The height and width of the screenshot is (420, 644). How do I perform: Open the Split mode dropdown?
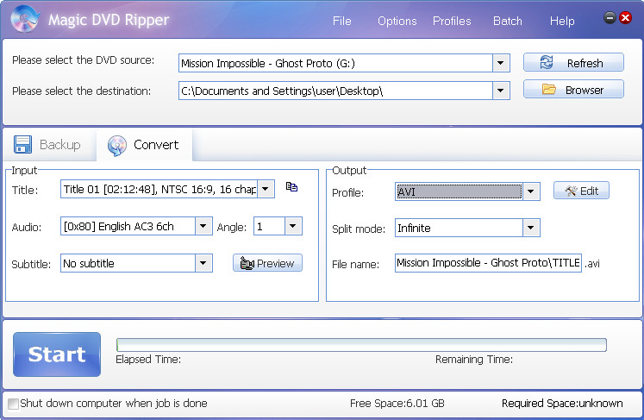point(531,228)
